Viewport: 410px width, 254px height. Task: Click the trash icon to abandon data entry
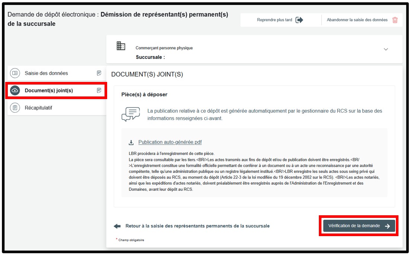coord(395,20)
